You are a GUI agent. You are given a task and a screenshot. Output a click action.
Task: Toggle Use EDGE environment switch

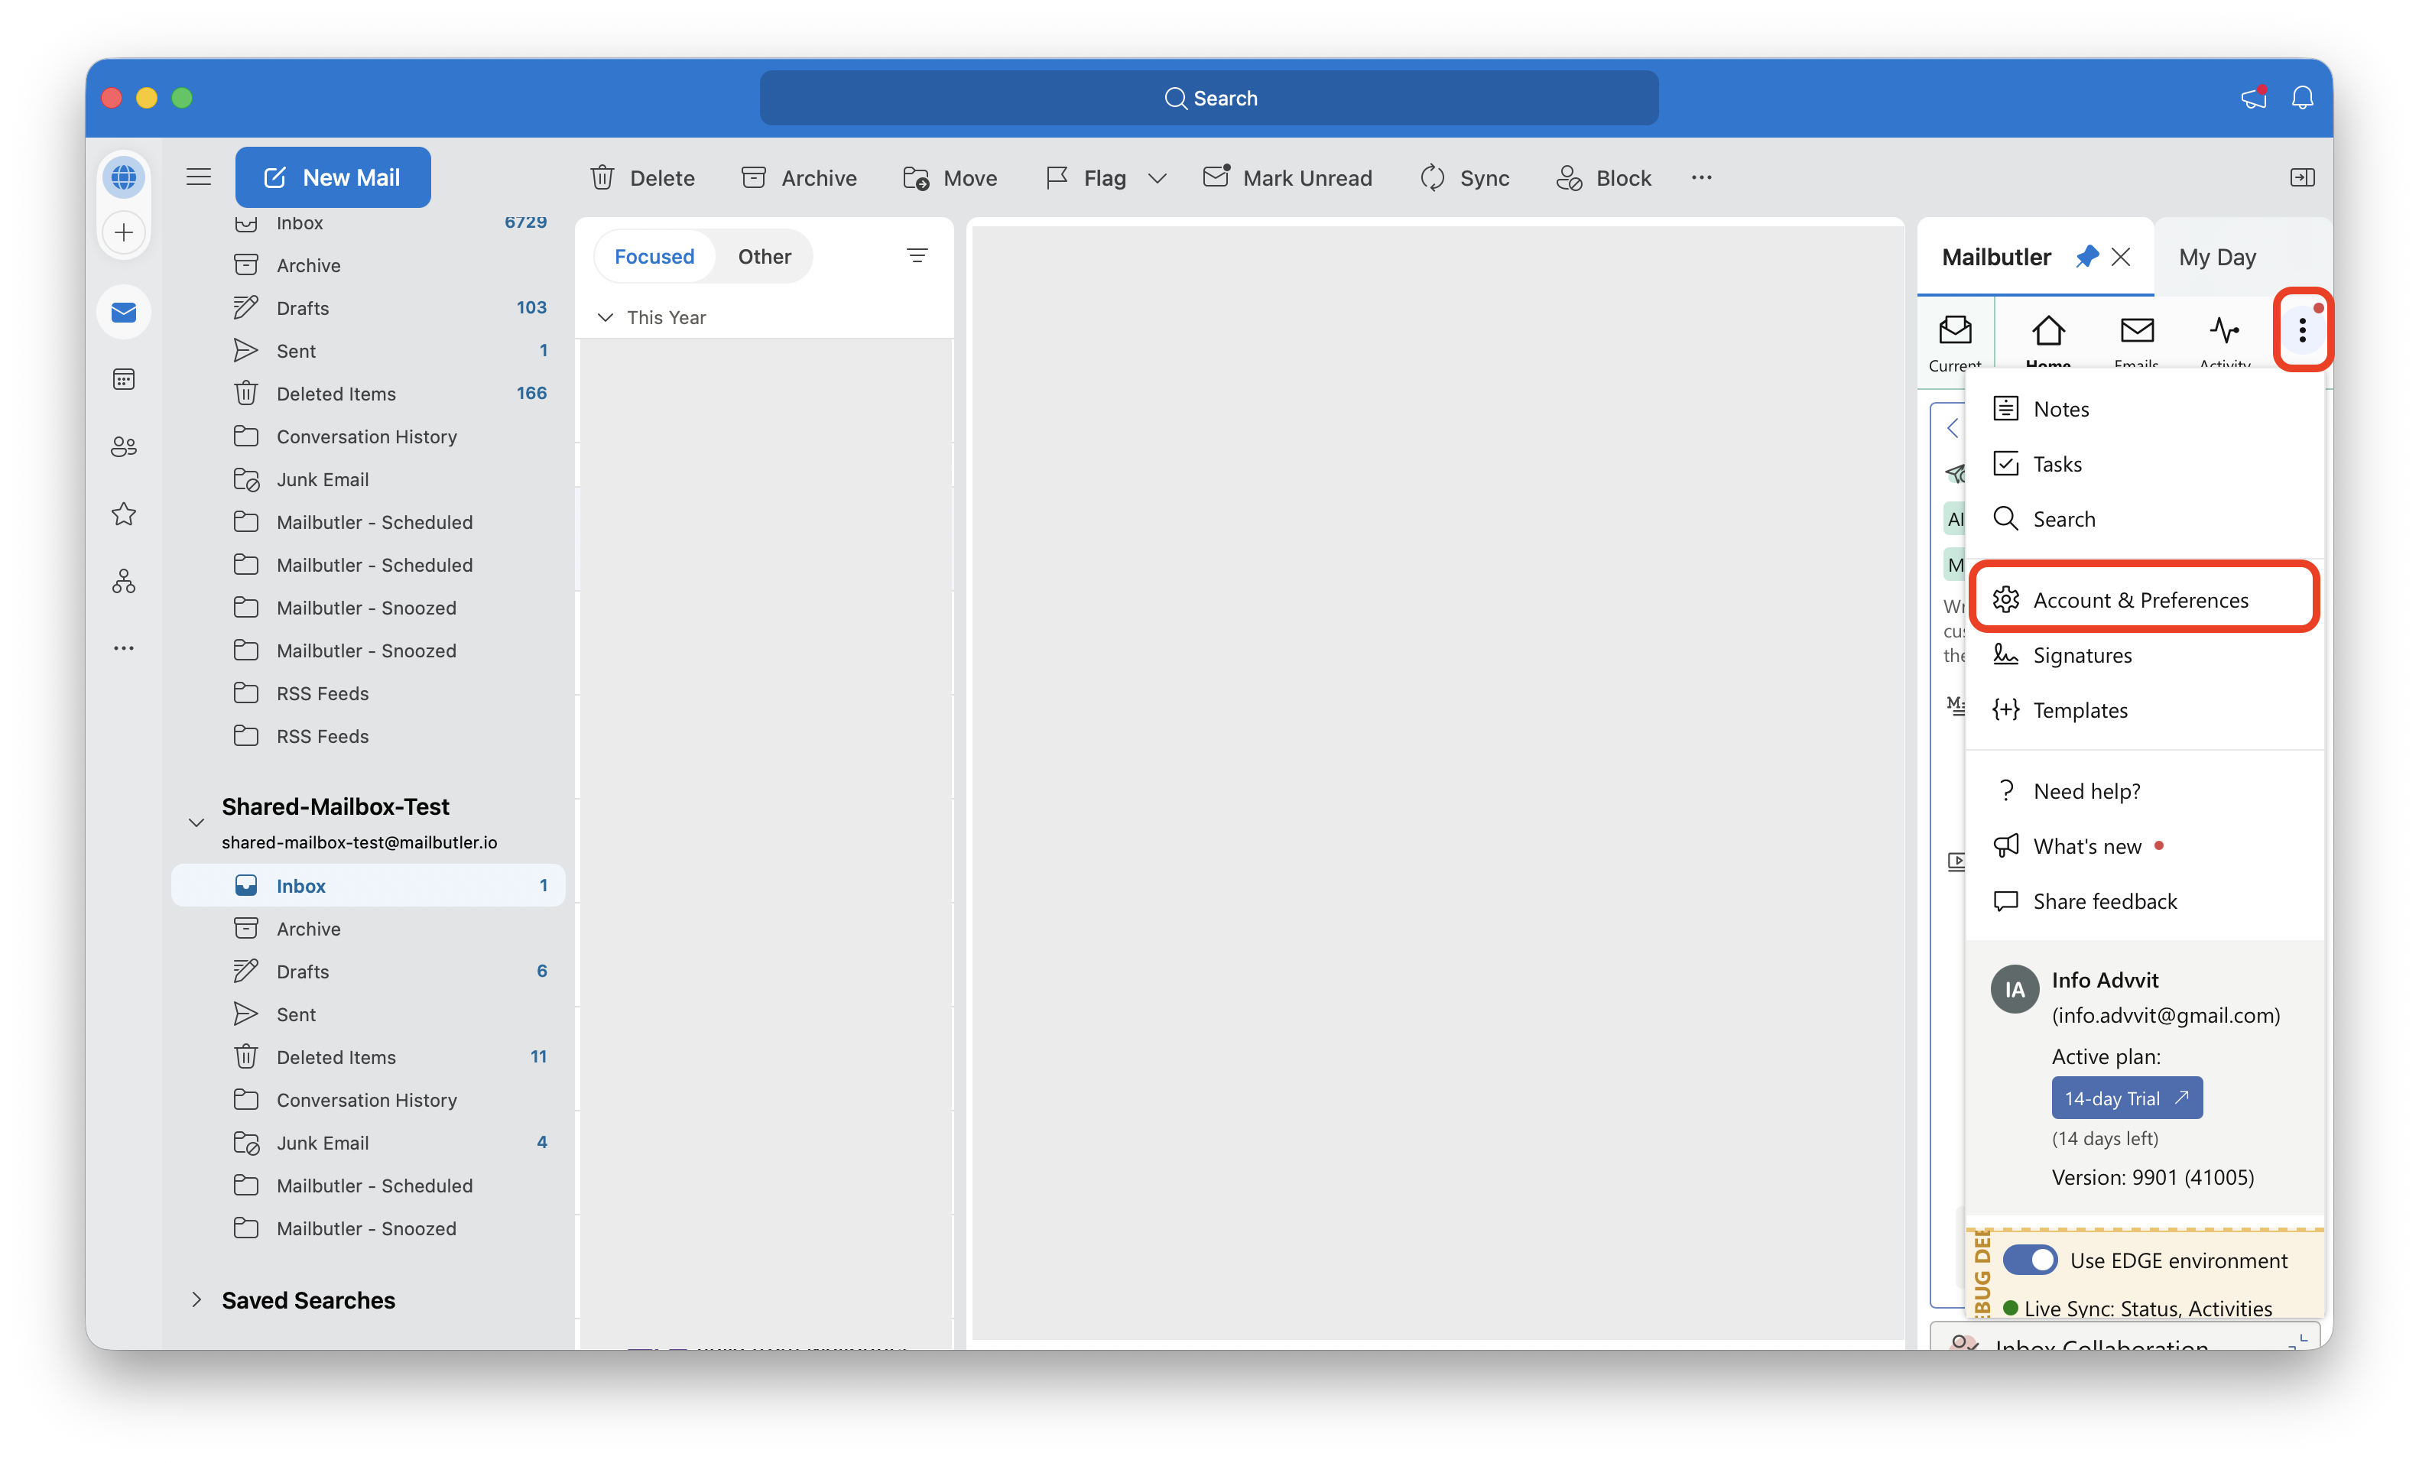click(2029, 1259)
